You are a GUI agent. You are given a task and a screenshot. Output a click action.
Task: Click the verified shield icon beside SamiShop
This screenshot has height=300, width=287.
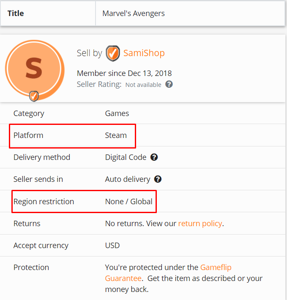pyautogui.click(x=112, y=54)
